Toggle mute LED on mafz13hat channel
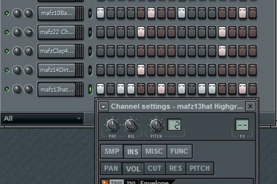277x184 pixels. pos(6,89)
